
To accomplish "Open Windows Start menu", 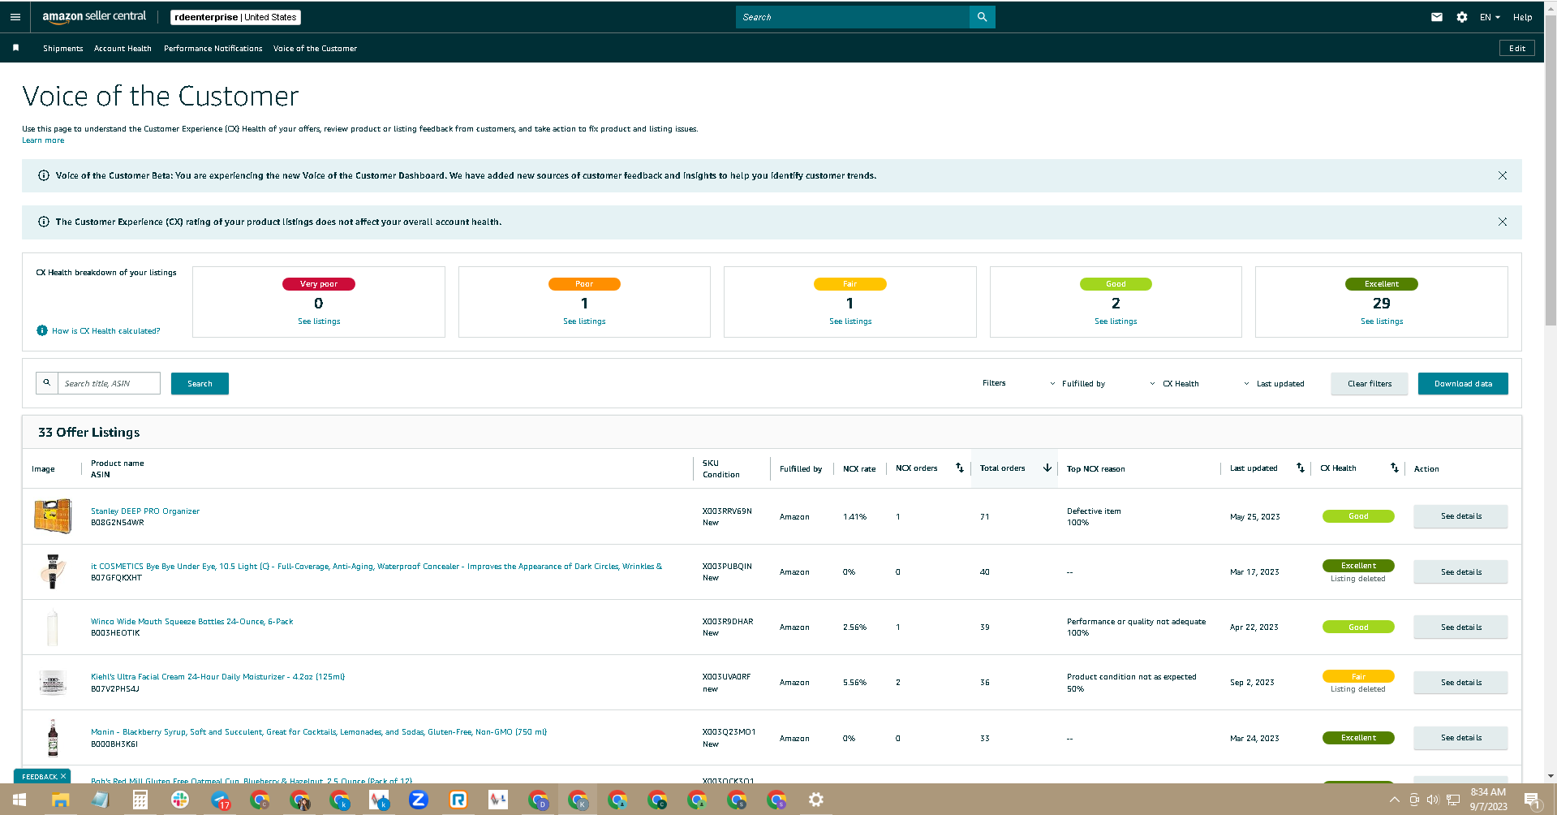I will pyautogui.click(x=19, y=800).
